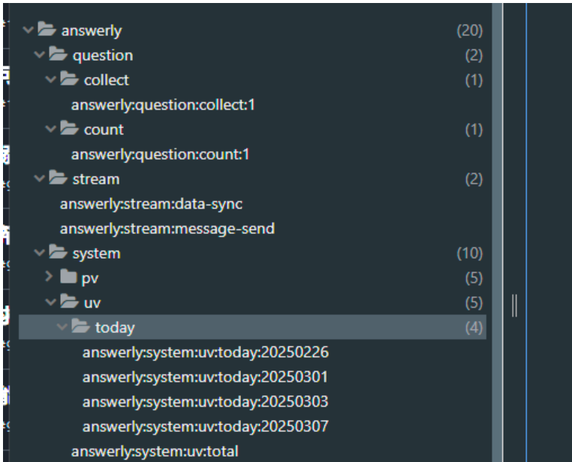Click the today folder icon
This screenshot has height=462, width=572.
click(x=81, y=328)
